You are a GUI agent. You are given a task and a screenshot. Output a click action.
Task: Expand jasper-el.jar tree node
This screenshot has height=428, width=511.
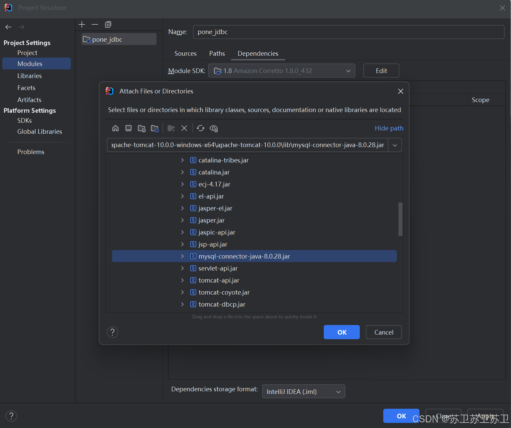click(x=182, y=208)
